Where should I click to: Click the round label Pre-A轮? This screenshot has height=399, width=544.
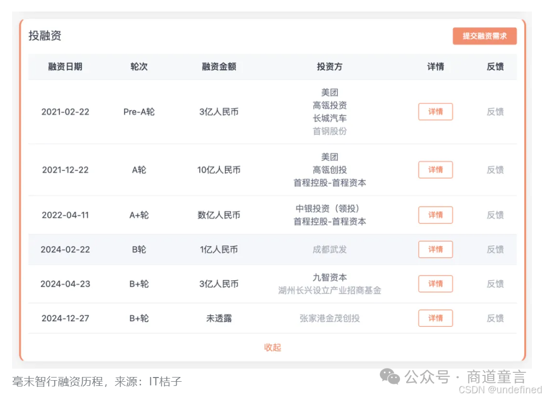pos(139,112)
